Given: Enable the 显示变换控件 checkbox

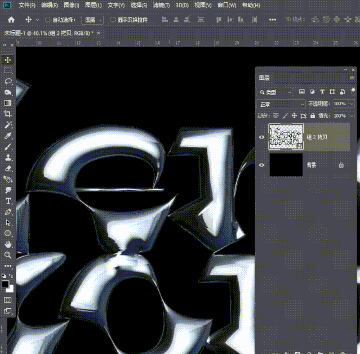Looking at the screenshot, I should click(x=113, y=20).
